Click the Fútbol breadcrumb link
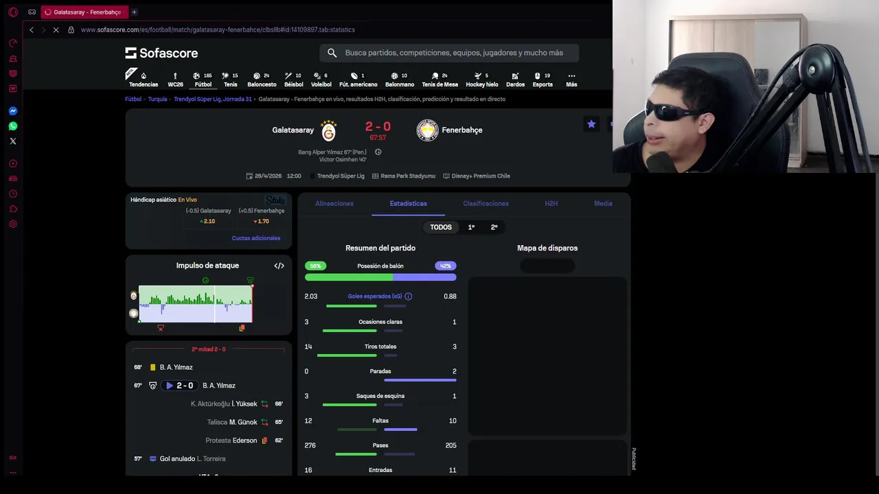The image size is (879, 494). [x=133, y=99]
